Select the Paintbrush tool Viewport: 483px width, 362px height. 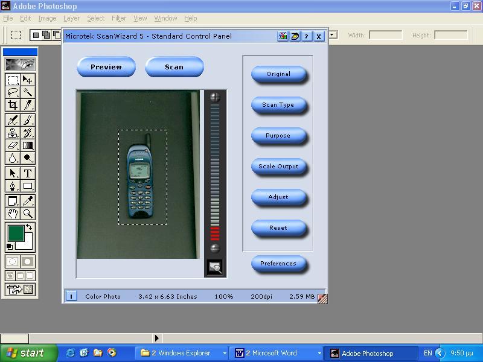pyautogui.click(x=28, y=120)
